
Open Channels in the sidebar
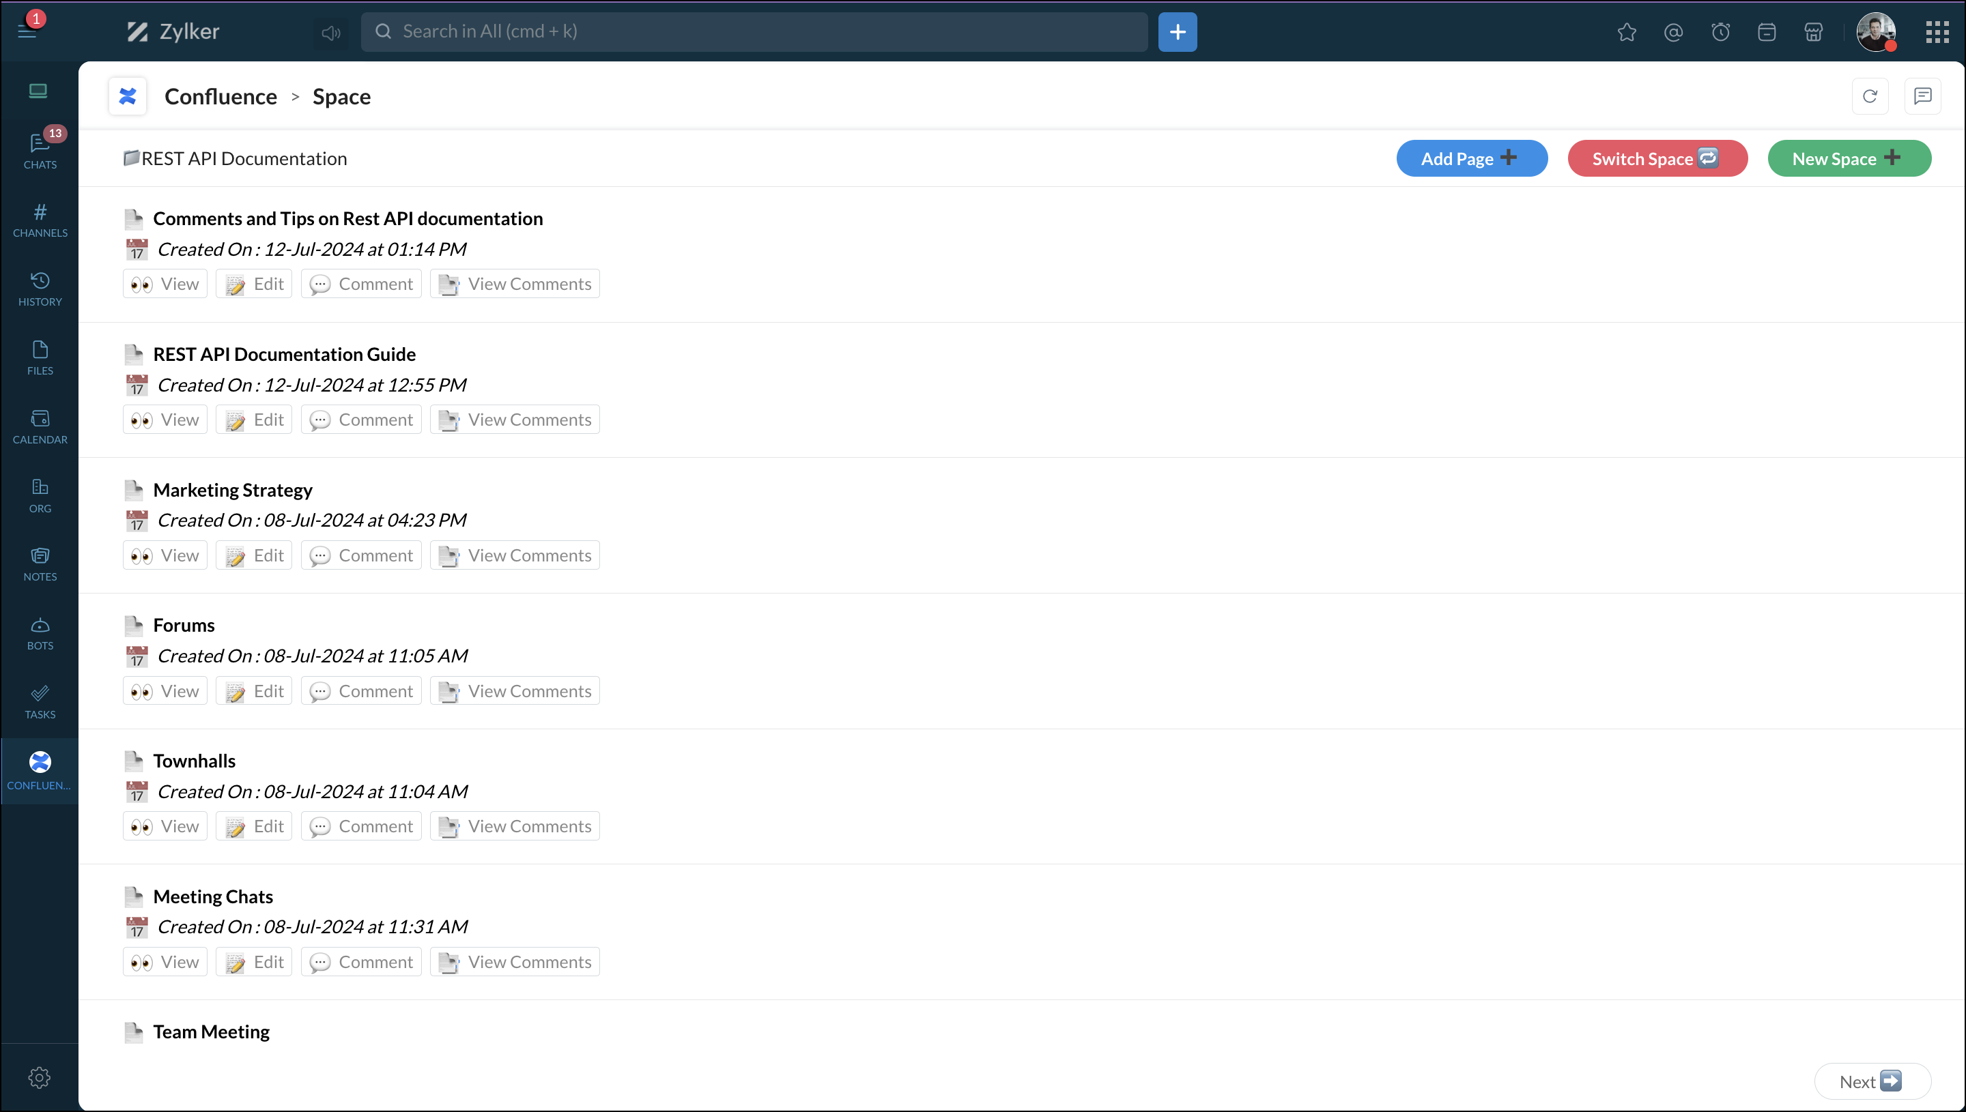(40, 220)
